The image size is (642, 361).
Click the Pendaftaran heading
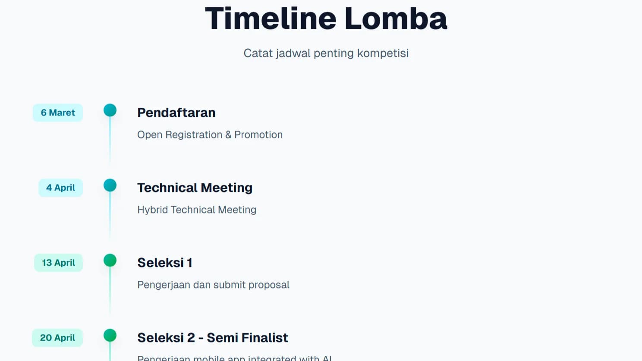(176, 113)
